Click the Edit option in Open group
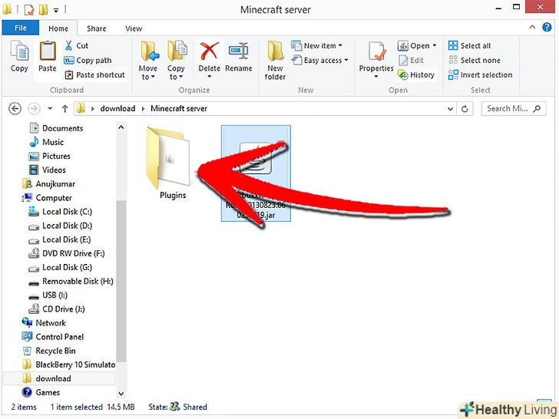The width and height of the screenshot is (559, 419). (x=411, y=60)
